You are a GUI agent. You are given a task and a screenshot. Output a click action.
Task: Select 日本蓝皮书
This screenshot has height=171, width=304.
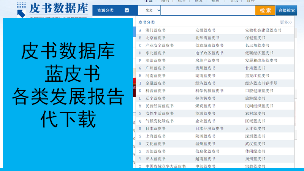[155, 128]
